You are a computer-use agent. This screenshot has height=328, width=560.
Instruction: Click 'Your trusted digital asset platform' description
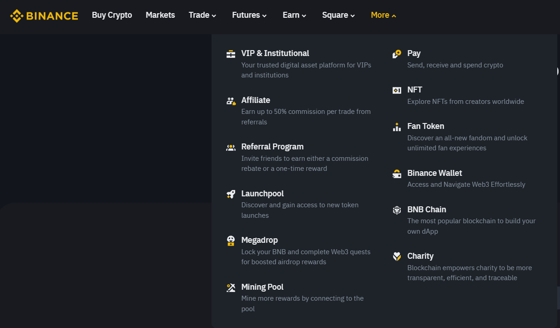306,70
